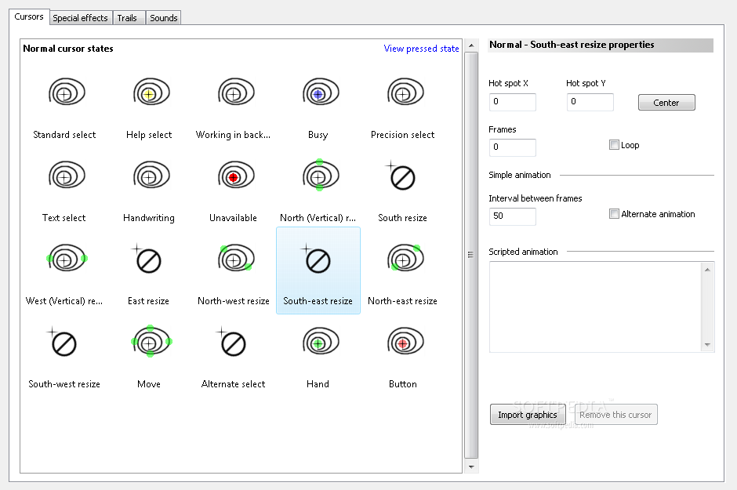737x490 pixels.
Task: Select the Standard select cursor icon
Action: [x=67, y=92]
